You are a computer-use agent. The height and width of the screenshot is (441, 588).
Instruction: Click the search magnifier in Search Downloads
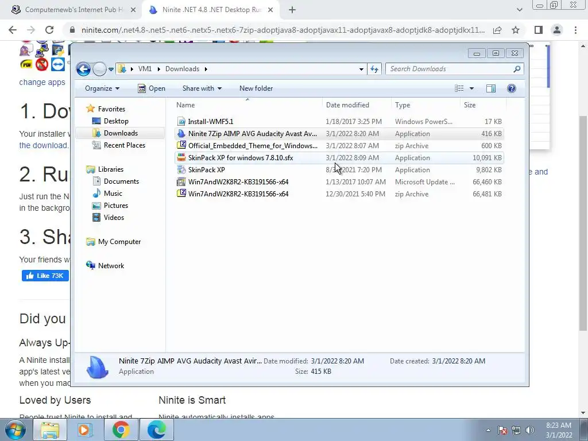pos(517,69)
